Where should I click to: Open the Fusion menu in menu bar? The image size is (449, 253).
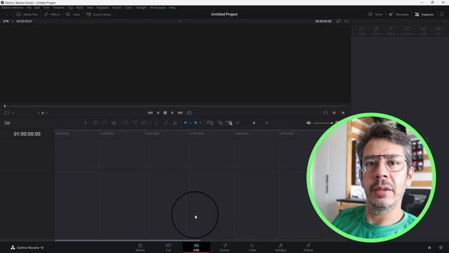click(117, 8)
